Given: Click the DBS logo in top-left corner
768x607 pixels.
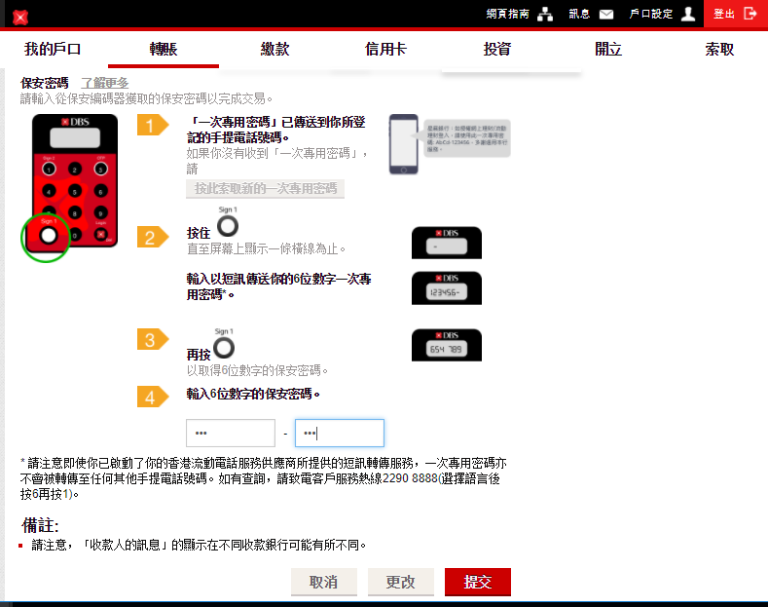Looking at the screenshot, I should (x=20, y=17).
